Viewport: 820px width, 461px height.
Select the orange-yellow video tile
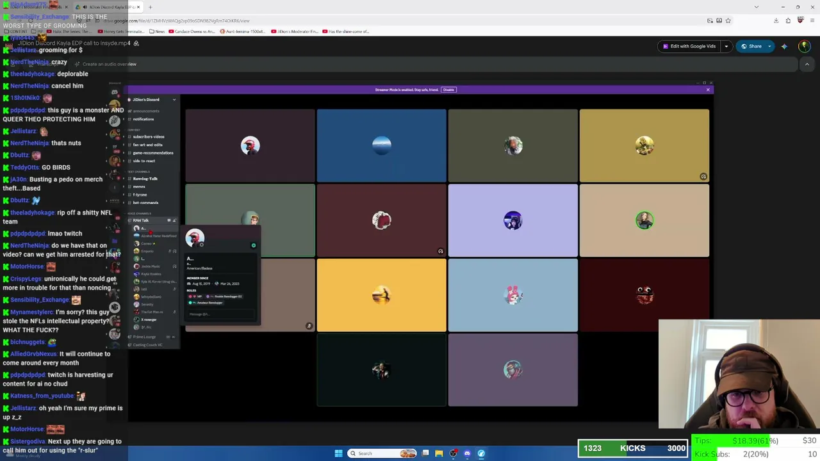pyautogui.click(x=381, y=295)
